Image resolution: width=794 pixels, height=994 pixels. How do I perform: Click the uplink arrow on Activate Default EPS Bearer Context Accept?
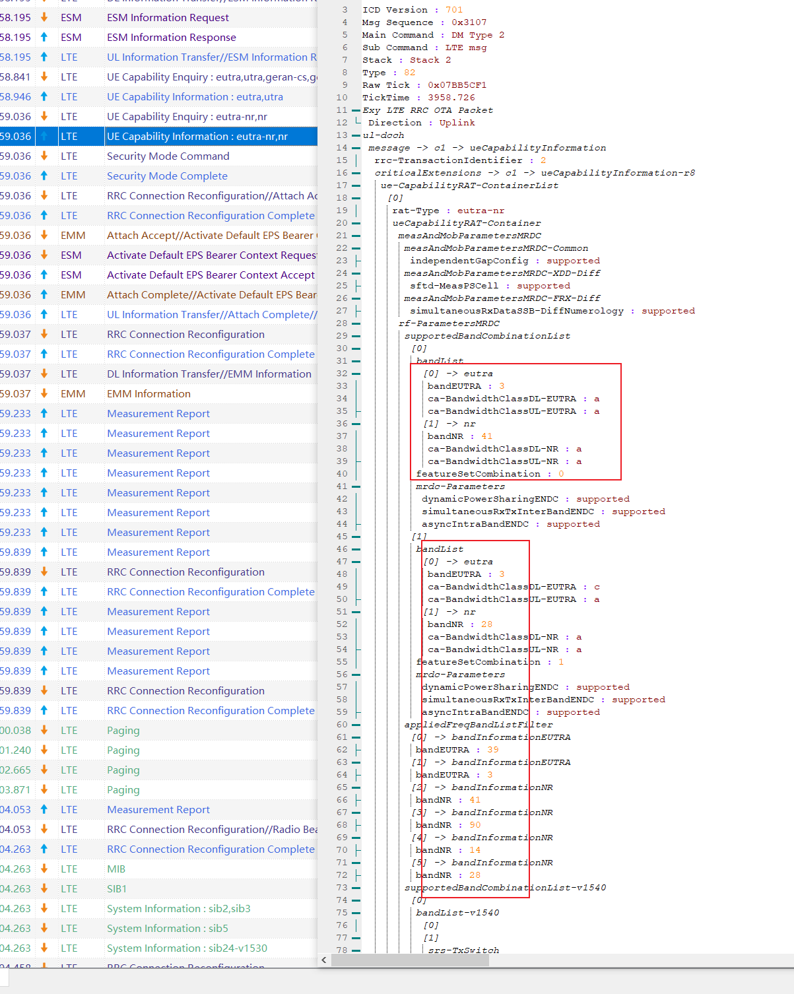pyautogui.click(x=44, y=275)
